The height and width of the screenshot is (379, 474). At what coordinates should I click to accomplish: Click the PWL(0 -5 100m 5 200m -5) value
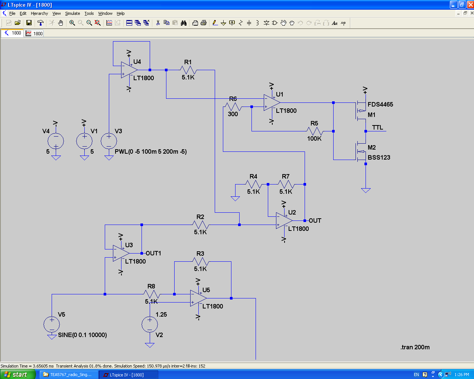tap(151, 151)
